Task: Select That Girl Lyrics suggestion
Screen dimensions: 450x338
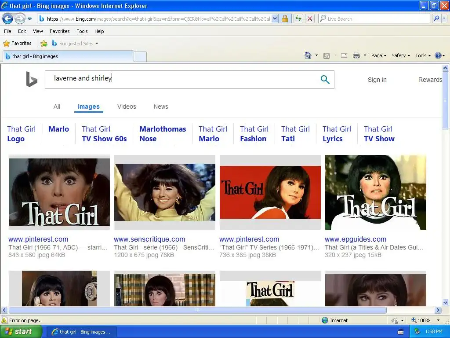Action: click(337, 134)
